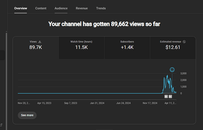
Task: Click the external link icon at bottom left
Action: click(x=1, y=125)
